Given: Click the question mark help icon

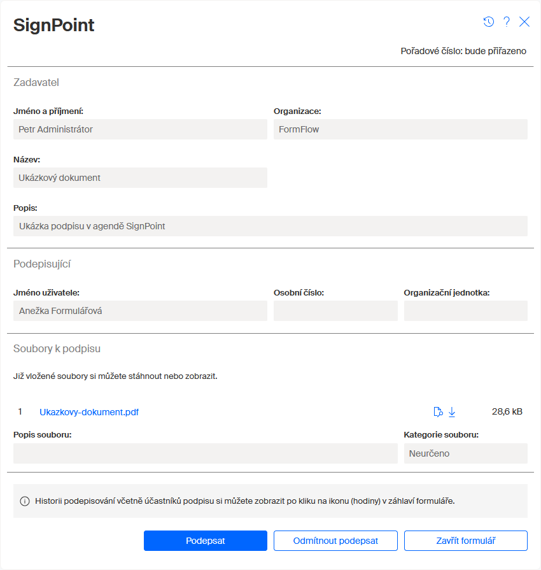Looking at the screenshot, I should (x=507, y=22).
